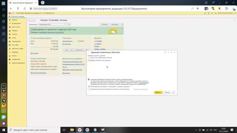Select radio 'Выбрать объекты для удаления'
This screenshot has width=237, height=133.
coord(89,60)
